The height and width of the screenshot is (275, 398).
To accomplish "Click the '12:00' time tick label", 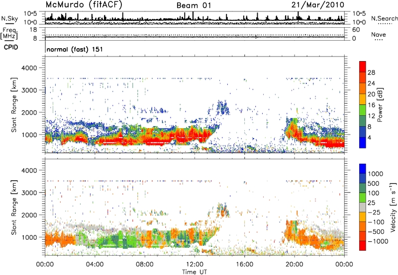I will point(195,265).
